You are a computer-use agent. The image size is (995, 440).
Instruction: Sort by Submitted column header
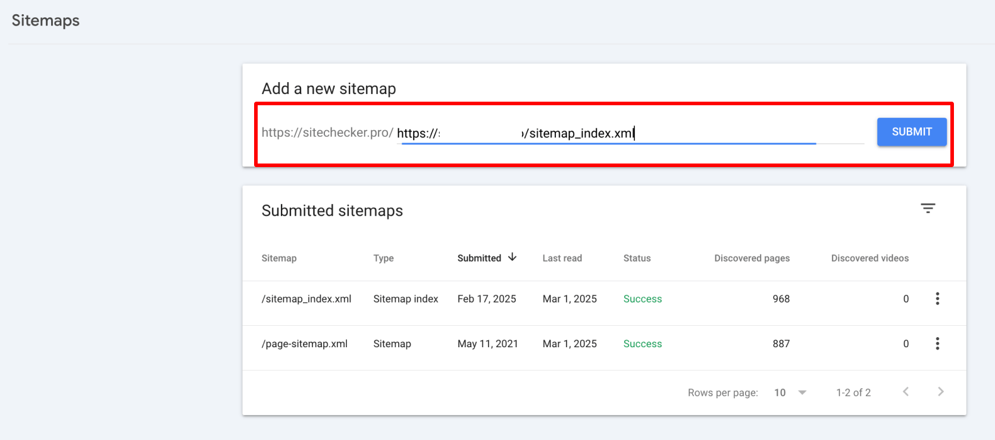479,258
